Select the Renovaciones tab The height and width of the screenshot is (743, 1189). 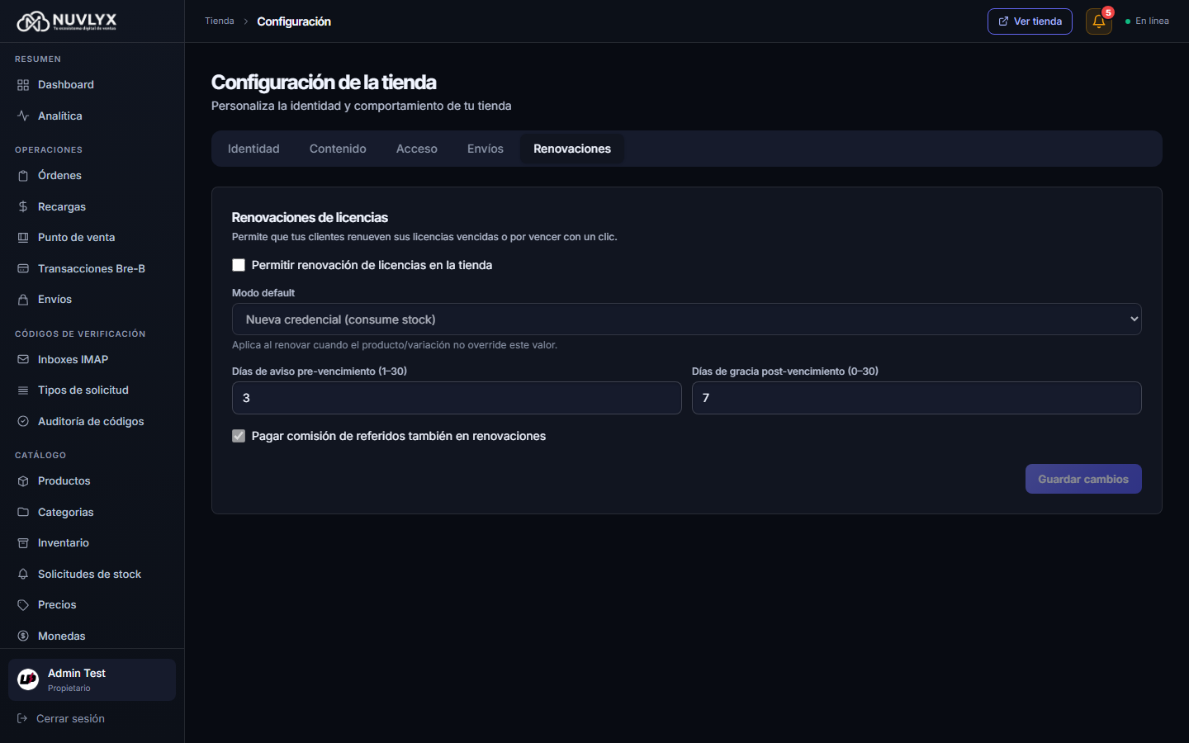coord(572,149)
